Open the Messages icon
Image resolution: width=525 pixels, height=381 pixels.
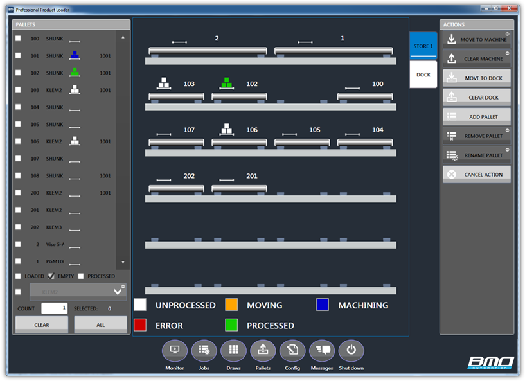point(322,350)
